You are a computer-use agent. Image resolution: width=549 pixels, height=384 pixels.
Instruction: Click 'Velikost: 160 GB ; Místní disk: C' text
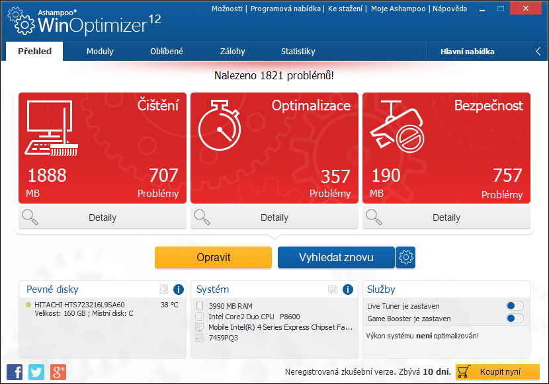tap(84, 313)
